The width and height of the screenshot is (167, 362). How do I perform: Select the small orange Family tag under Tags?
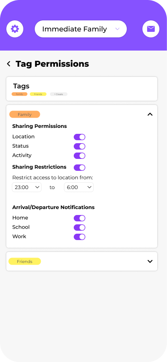[x=19, y=94]
